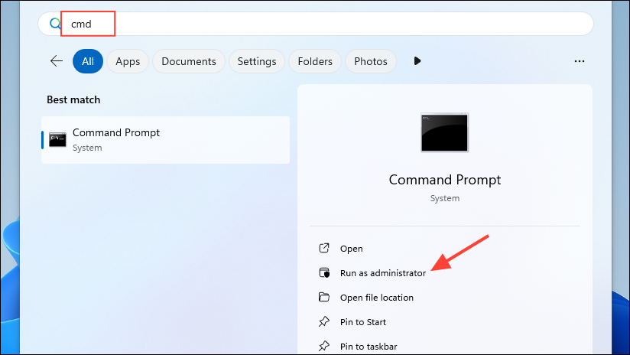The width and height of the screenshot is (630, 355).
Task: Select Command Prompt best match result
Action: (166, 140)
